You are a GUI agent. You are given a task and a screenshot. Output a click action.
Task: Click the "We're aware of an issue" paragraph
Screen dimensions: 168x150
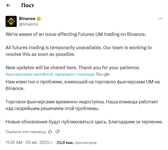[76, 34]
